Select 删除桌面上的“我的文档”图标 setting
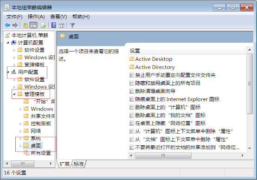The height and width of the screenshot is (180, 257). coord(170,115)
